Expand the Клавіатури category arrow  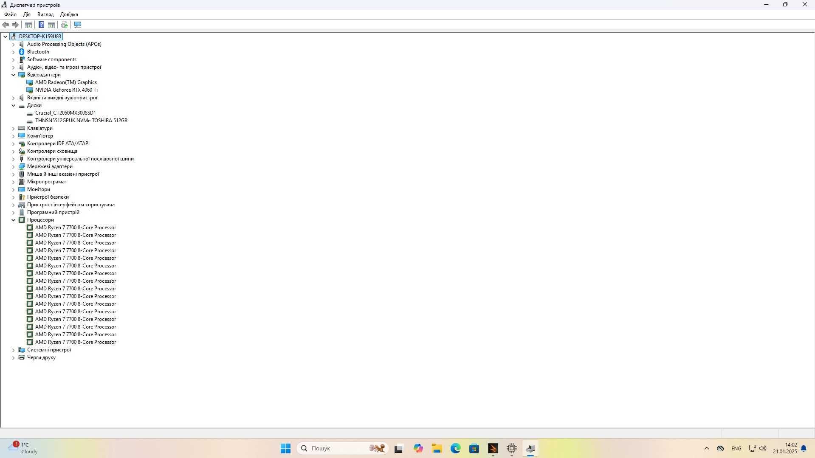pos(13,128)
